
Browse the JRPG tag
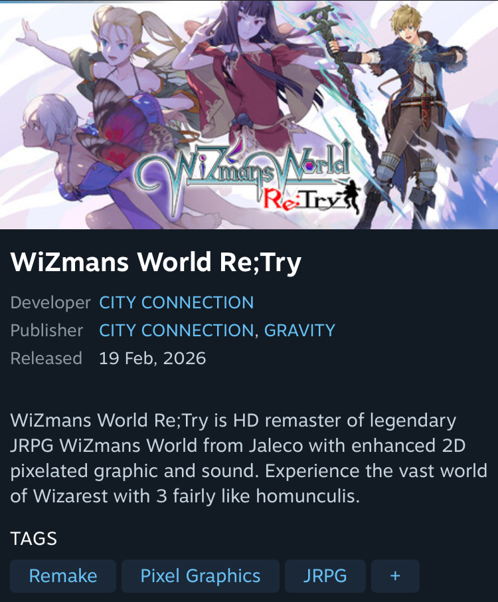325,576
